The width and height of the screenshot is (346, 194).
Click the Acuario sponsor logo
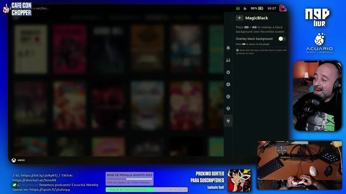(x=319, y=43)
